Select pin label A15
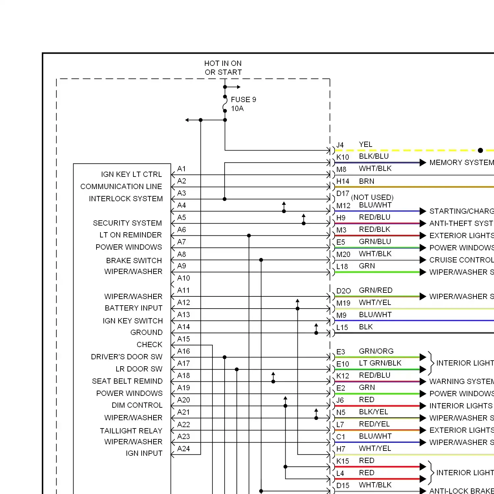The image size is (494, 494). click(183, 339)
